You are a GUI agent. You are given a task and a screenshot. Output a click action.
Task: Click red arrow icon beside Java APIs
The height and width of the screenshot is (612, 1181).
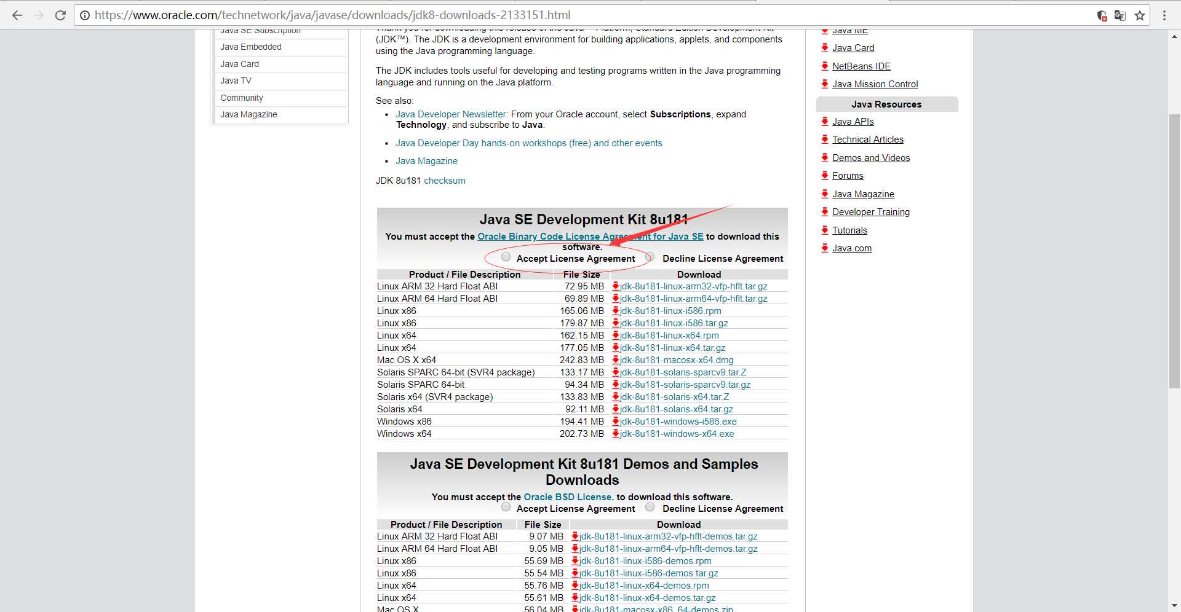coord(825,121)
